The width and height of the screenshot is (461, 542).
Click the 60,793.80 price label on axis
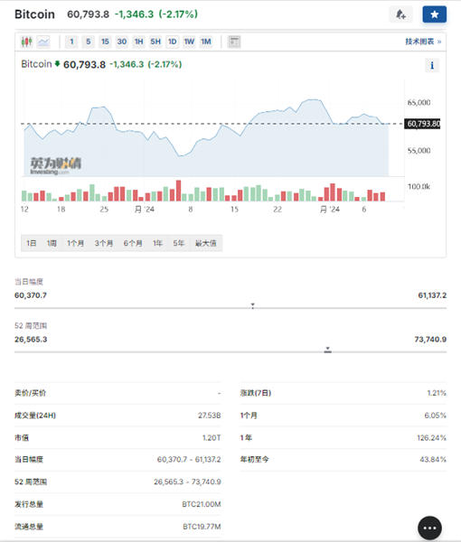(422, 124)
